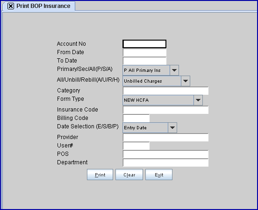Expand the Unbilled Charges dropdown arrow
This screenshot has height=210, width=258.
pyautogui.click(x=186, y=81)
